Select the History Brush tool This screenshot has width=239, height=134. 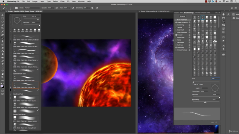(x=3, y=45)
